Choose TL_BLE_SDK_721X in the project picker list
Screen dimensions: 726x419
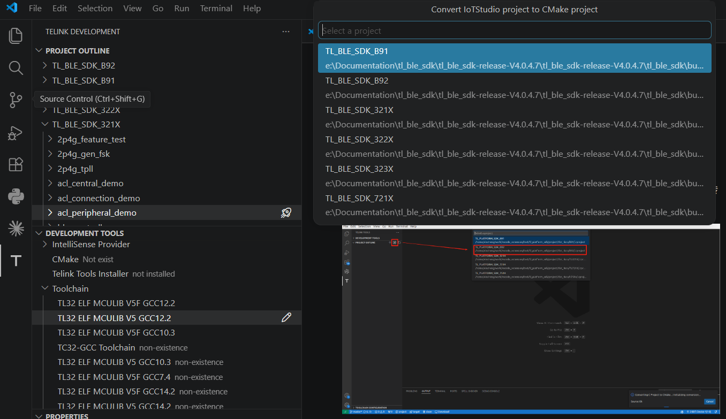[515, 205]
